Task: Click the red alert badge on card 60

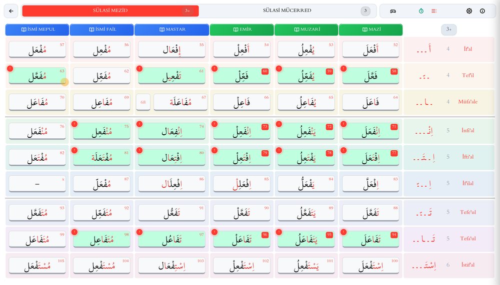Action: 214,68
